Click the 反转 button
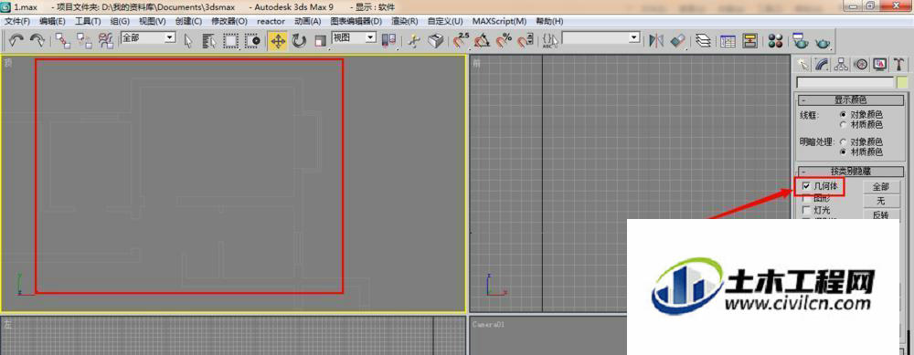The image size is (914, 355). [x=881, y=214]
